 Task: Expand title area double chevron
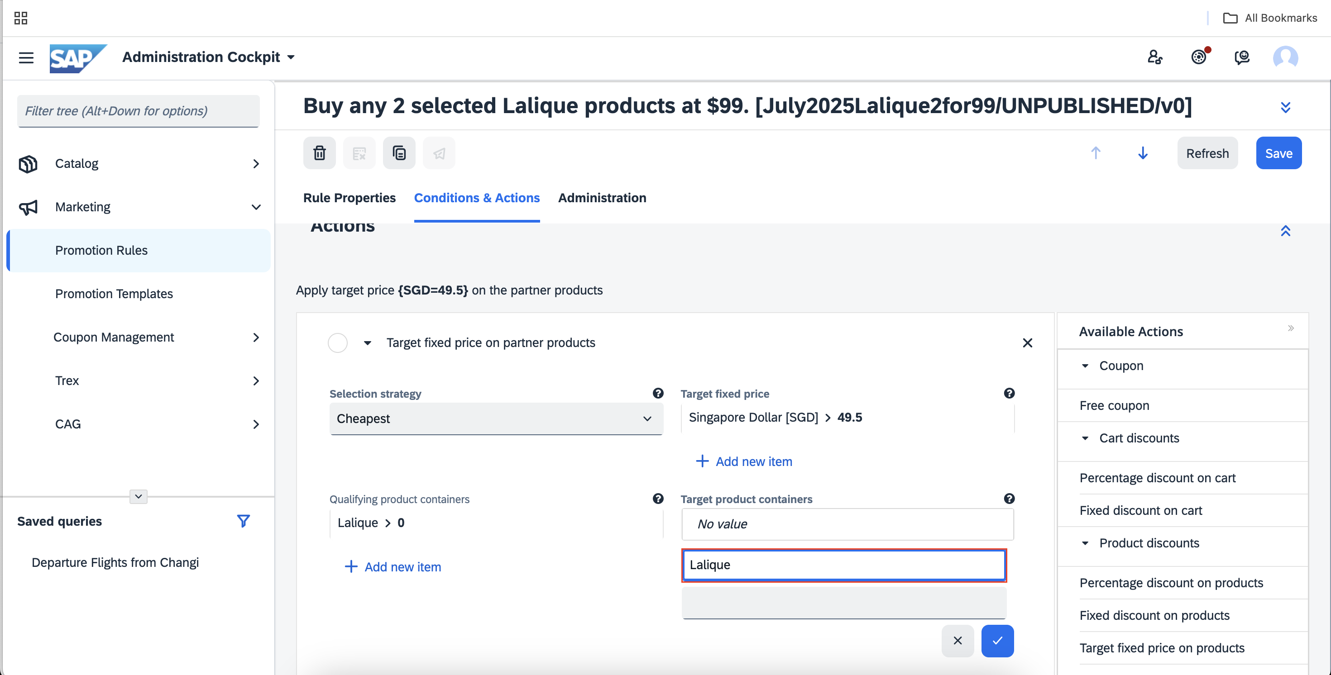coord(1285,107)
